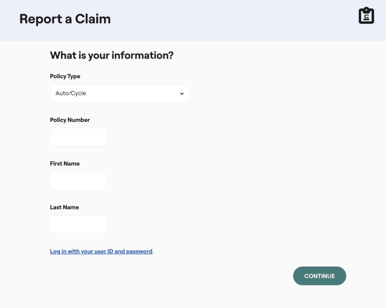
Task: Click the Last Name label
Action: 64,207
